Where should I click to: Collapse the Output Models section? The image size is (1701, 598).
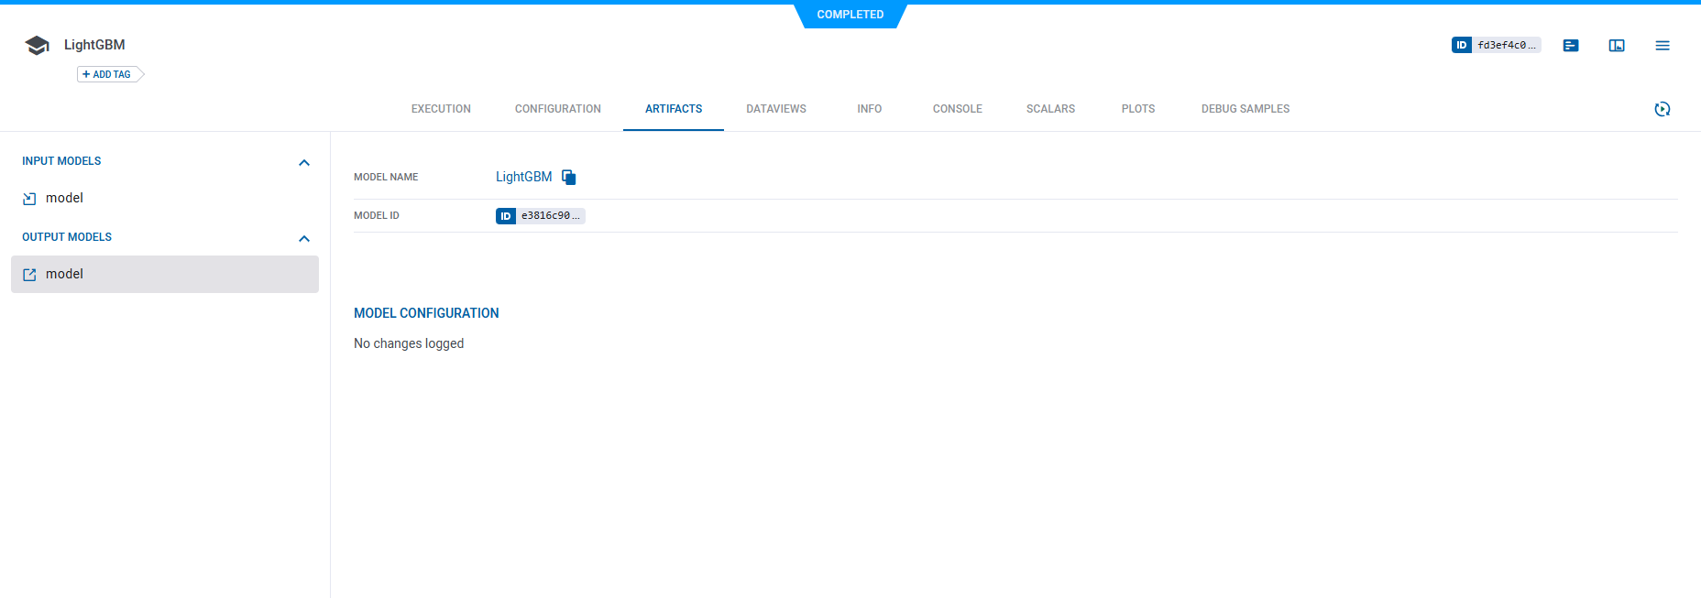[304, 238]
